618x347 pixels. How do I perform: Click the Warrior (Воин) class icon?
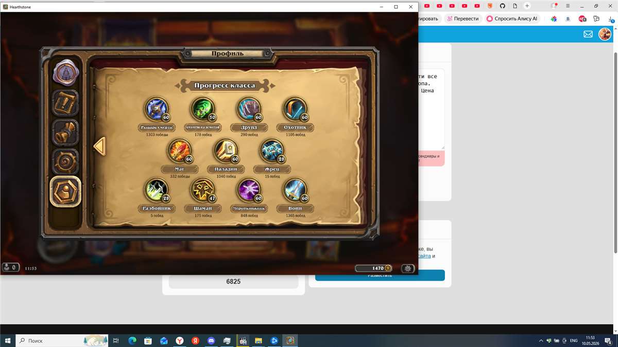[x=295, y=191]
